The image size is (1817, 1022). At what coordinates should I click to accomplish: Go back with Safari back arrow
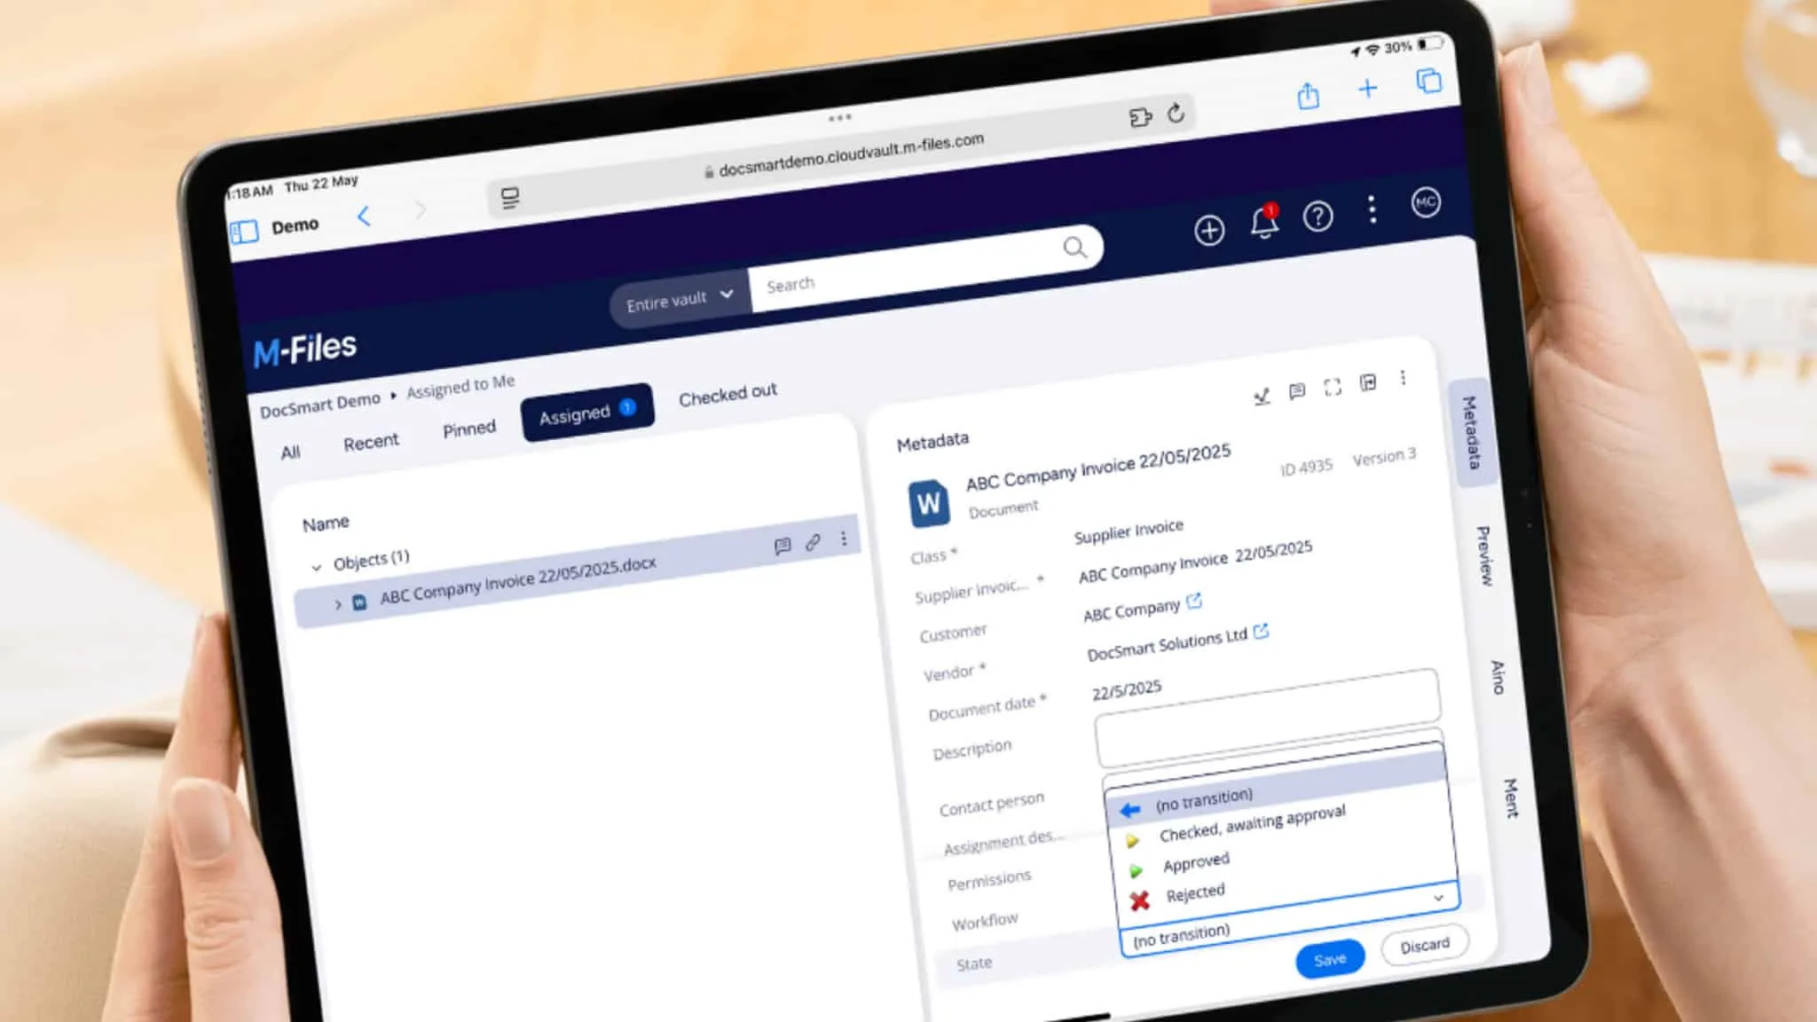(x=364, y=216)
